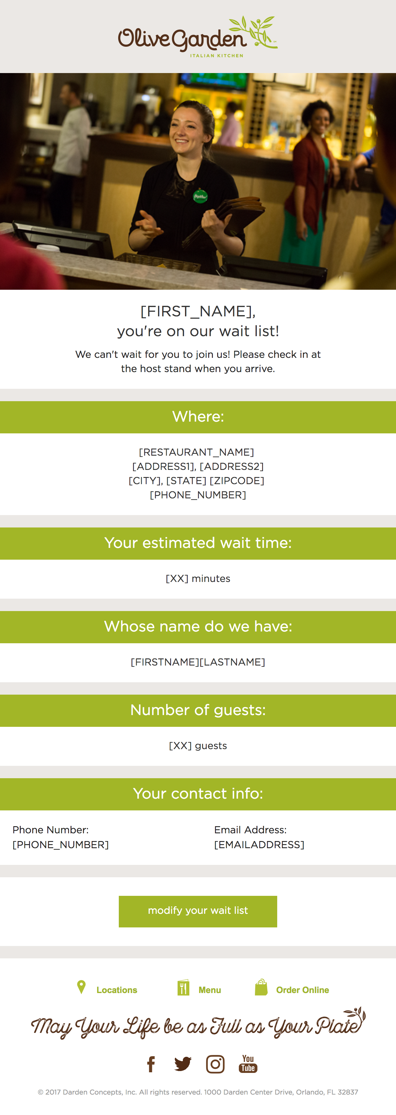Click the [EMAILADDRESS] placeholder text
Viewport: 396px width, 1115px height.
click(x=259, y=844)
